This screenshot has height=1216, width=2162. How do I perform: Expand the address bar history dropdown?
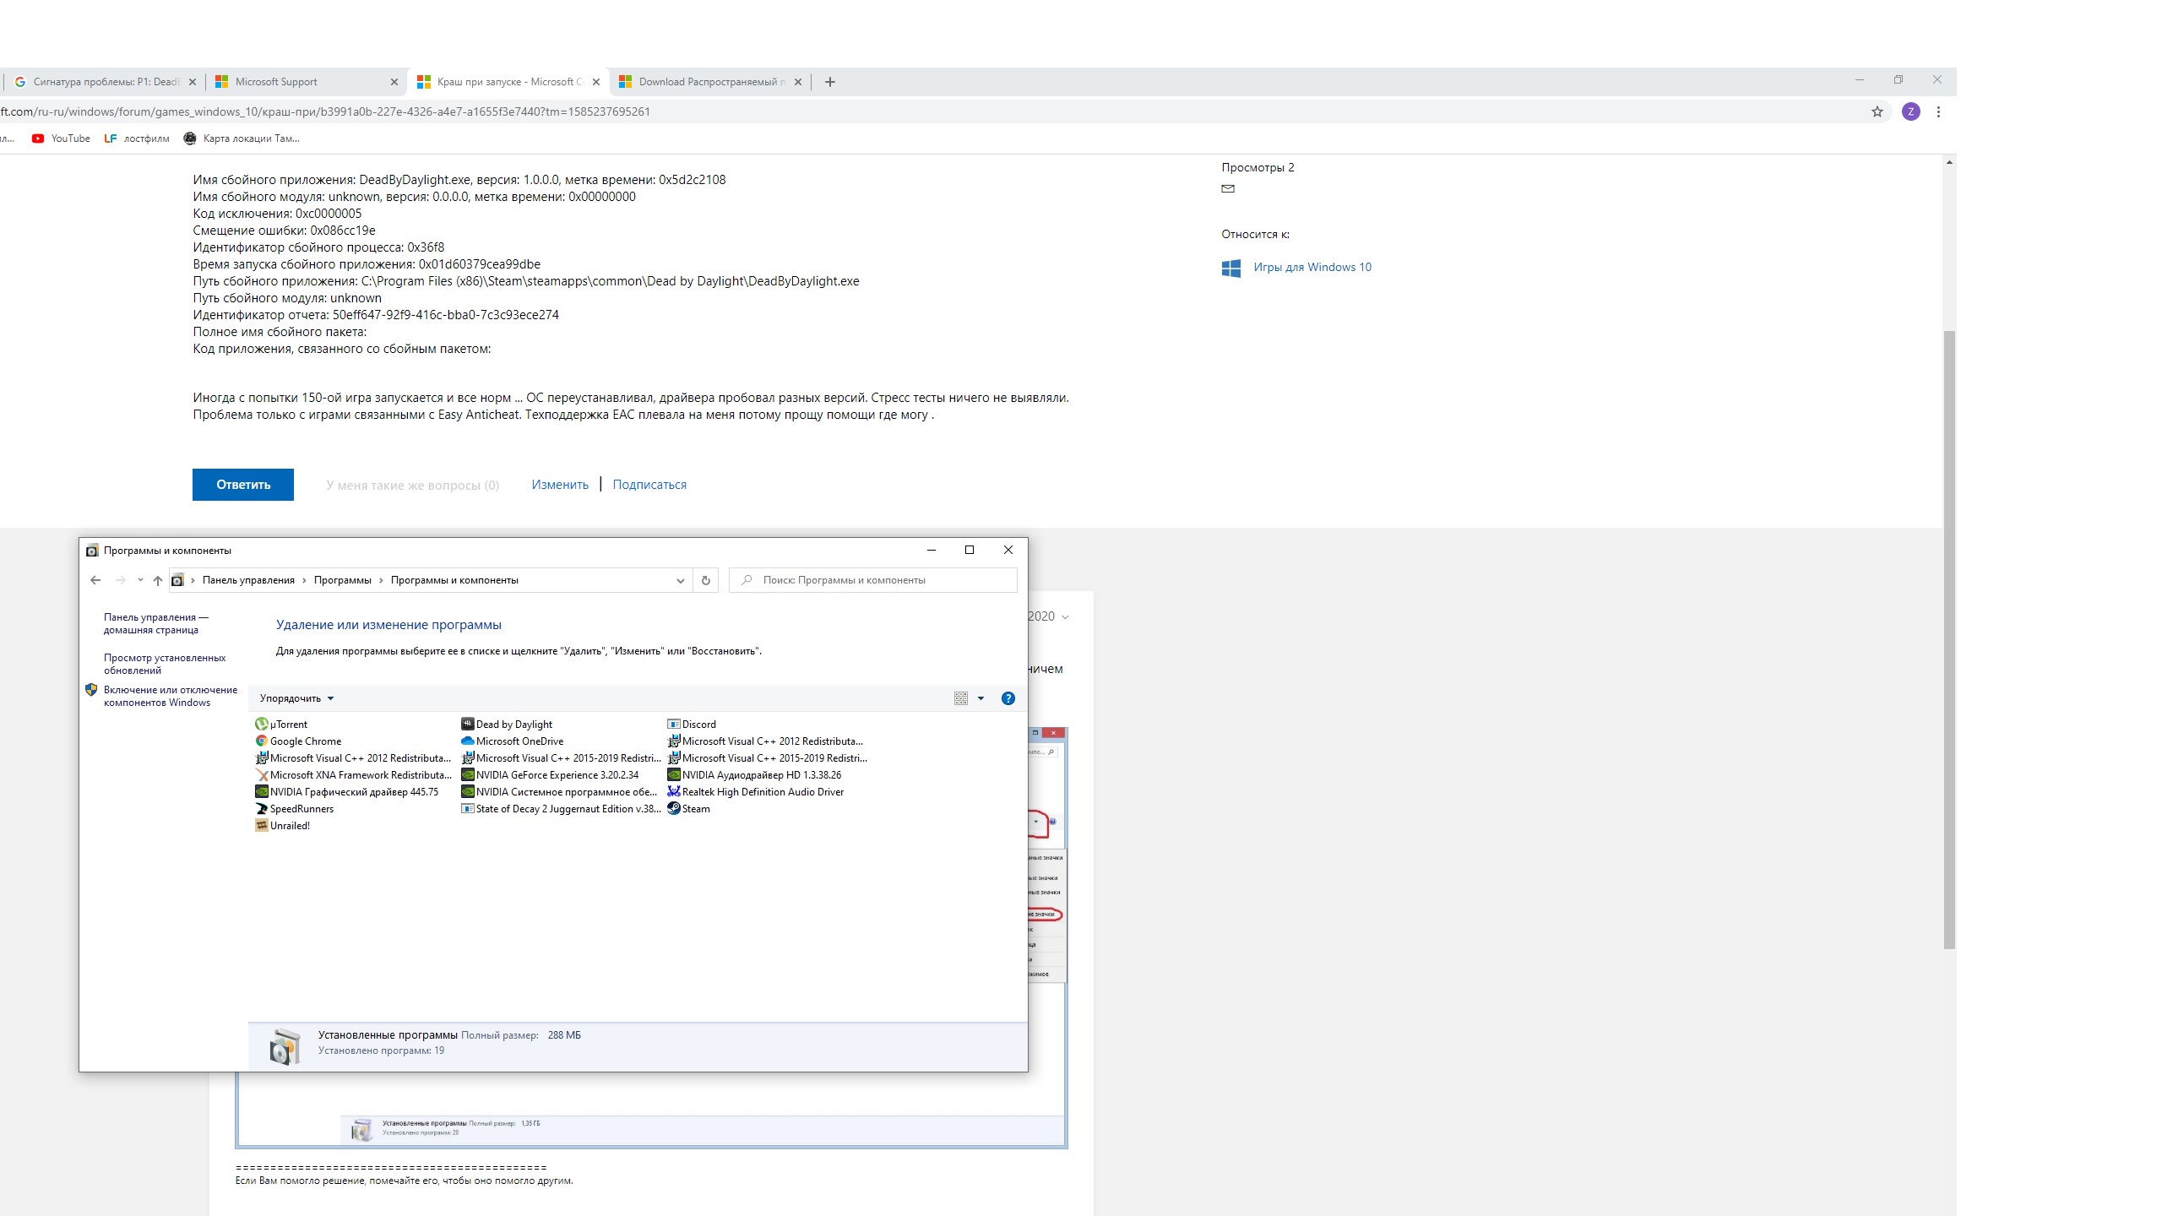[680, 580]
